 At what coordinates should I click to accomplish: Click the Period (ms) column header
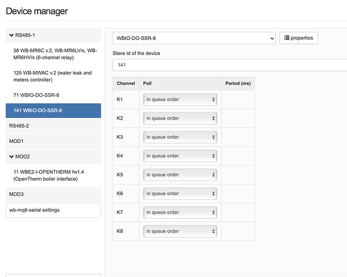coord(238,84)
